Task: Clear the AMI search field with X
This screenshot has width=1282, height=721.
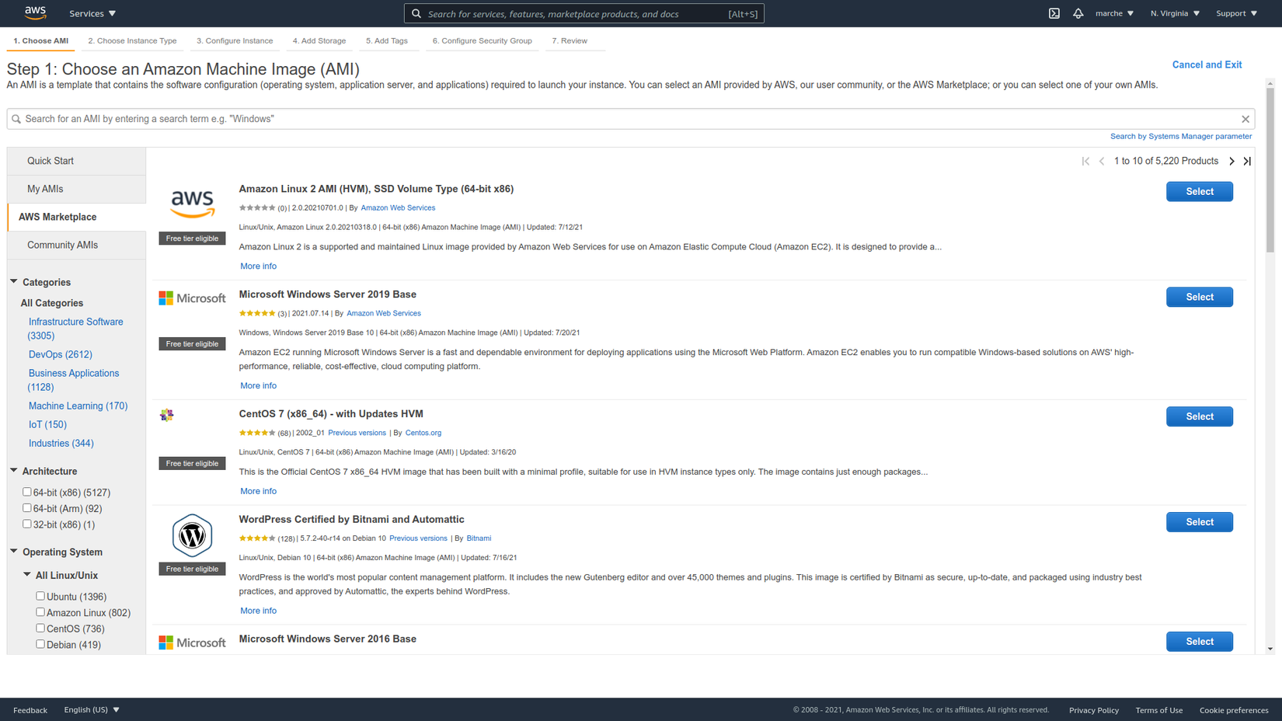Action: pyautogui.click(x=1245, y=119)
